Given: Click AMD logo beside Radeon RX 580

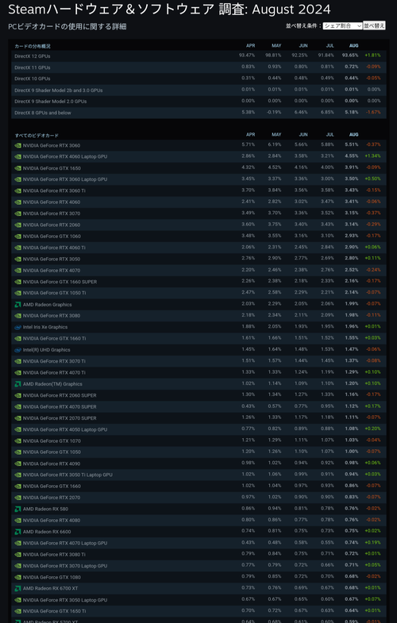Looking at the screenshot, I should pos(18,509).
